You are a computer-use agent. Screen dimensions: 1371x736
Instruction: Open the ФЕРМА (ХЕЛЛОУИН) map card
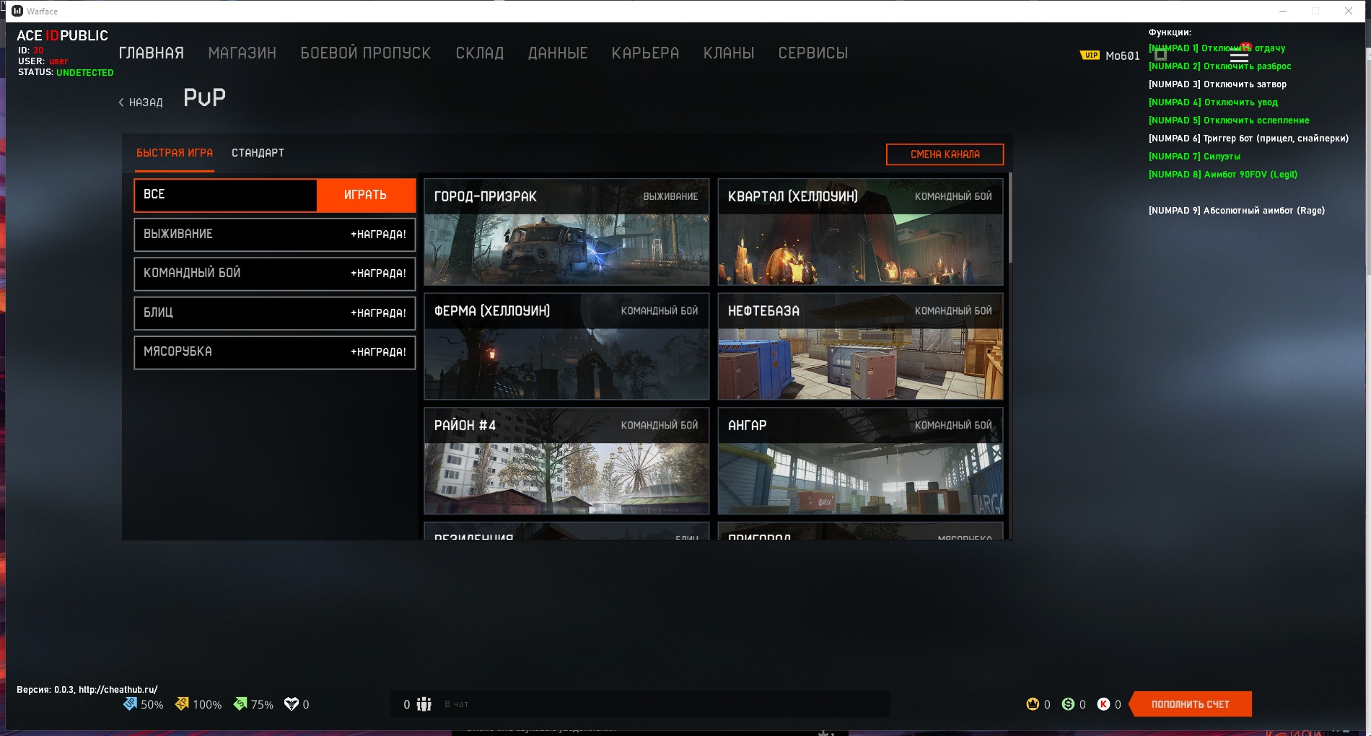click(x=566, y=346)
